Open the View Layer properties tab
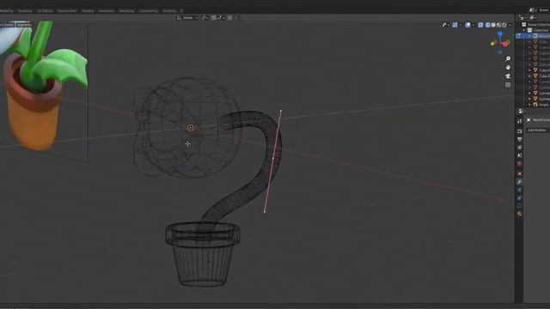 tap(519, 148)
